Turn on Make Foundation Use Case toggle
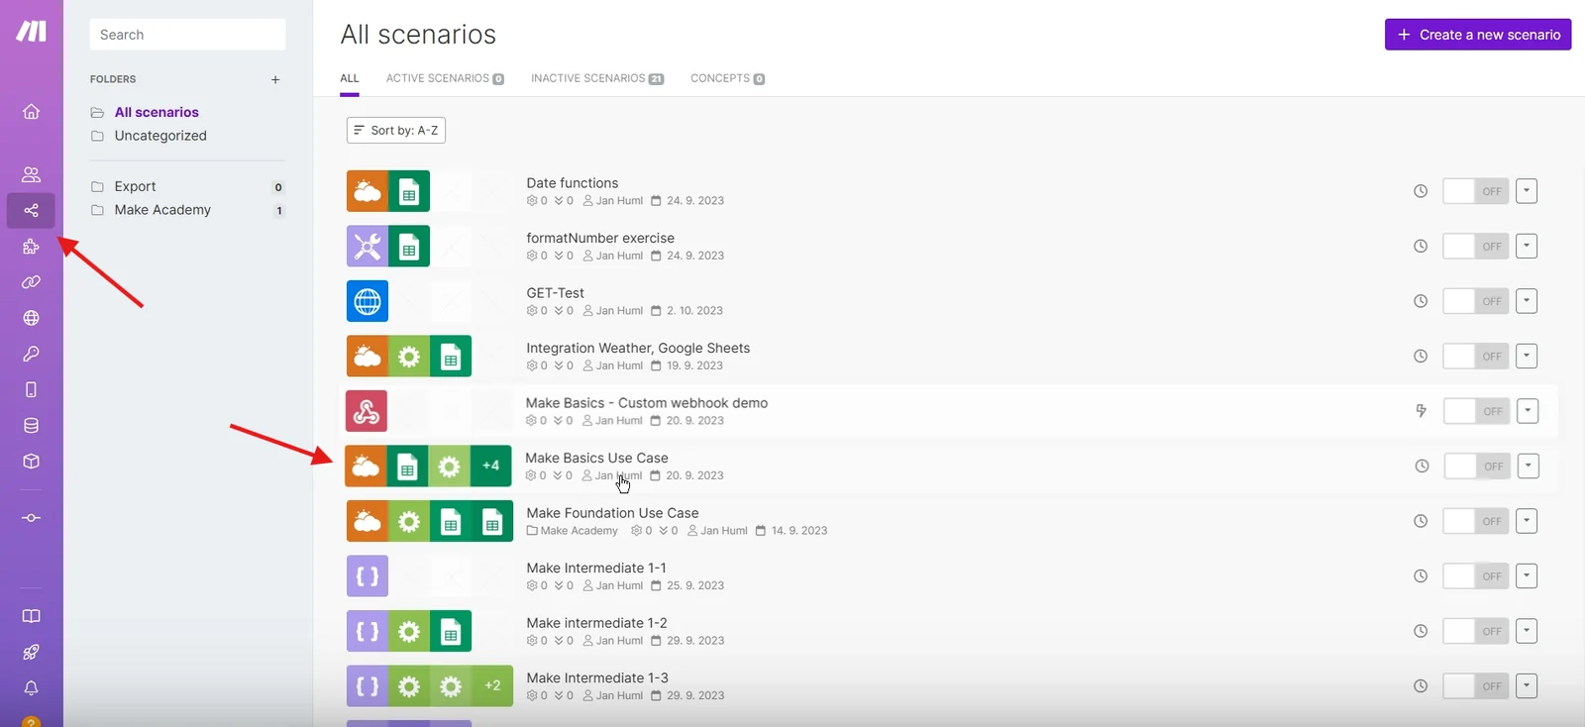Image resolution: width=1585 pixels, height=727 pixels. 1475,521
